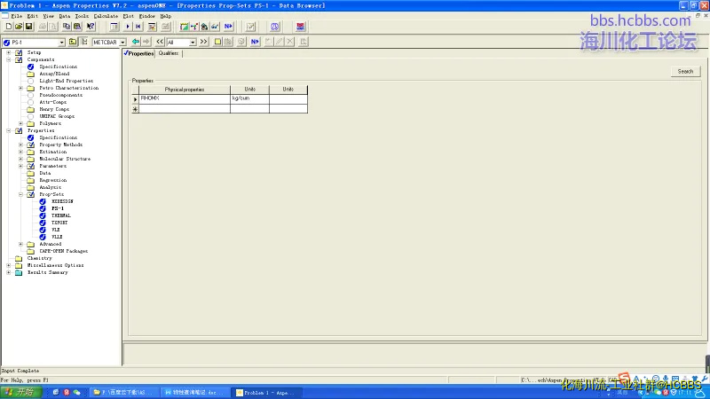Click the Reinitialize run icon
Image resolution: width=710 pixels, height=399 pixels.
click(x=138, y=27)
